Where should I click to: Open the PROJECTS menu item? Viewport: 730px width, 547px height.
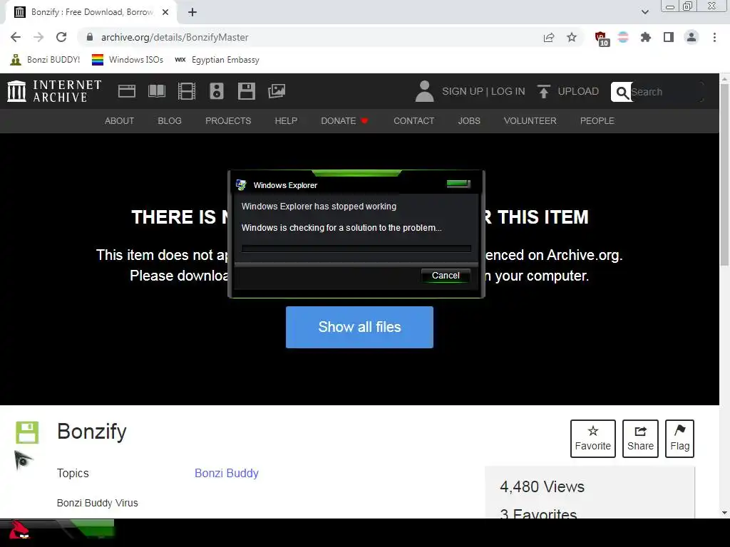[228, 121]
